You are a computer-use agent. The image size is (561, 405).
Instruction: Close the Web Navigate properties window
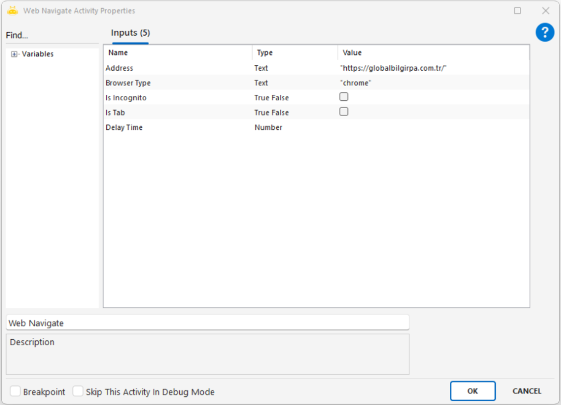click(x=546, y=11)
